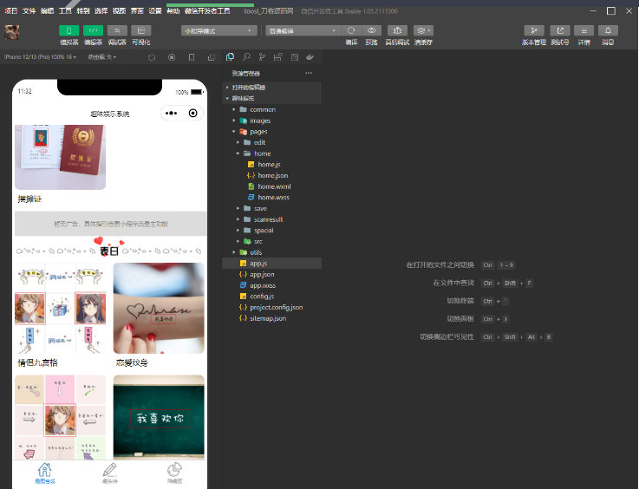Viewport: 639px width, 489px height.
Task: Open the resource manager more options
Action: tap(309, 74)
